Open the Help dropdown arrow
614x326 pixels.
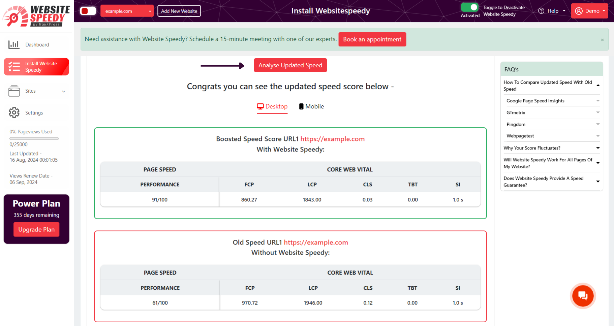[x=564, y=11]
